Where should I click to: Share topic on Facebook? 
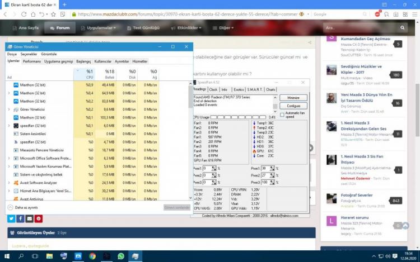point(20,218)
